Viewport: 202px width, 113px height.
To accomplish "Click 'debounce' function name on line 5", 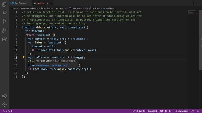I will [42, 27].
